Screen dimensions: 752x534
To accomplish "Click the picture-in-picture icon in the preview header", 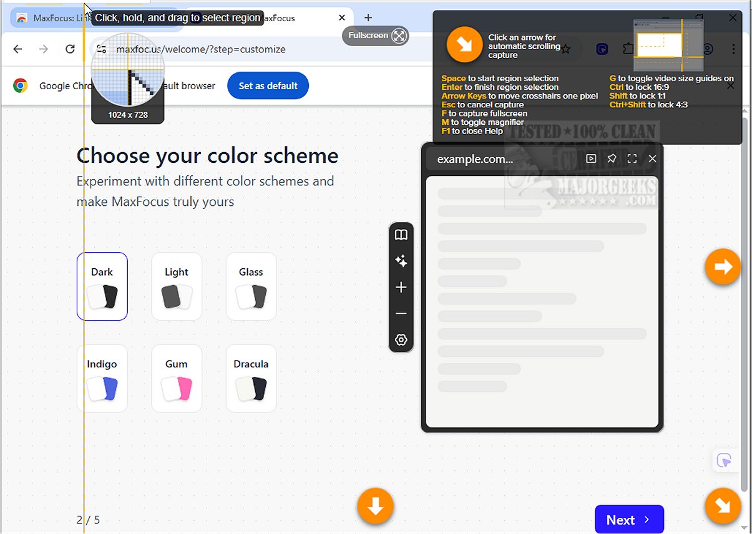I will pos(591,159).
